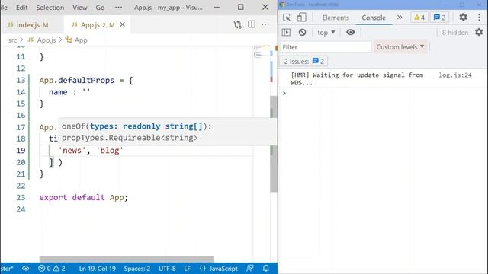Minimize the VS Code window
The height and width of the screenshot is (274, 488).
pos(217,7)
